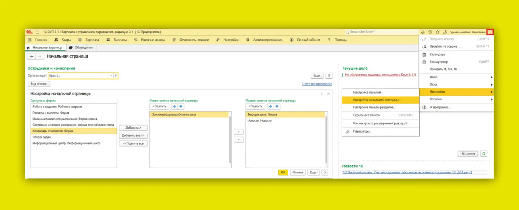
Task: Open the main service menu icon at top right
Action: [490, 32]
